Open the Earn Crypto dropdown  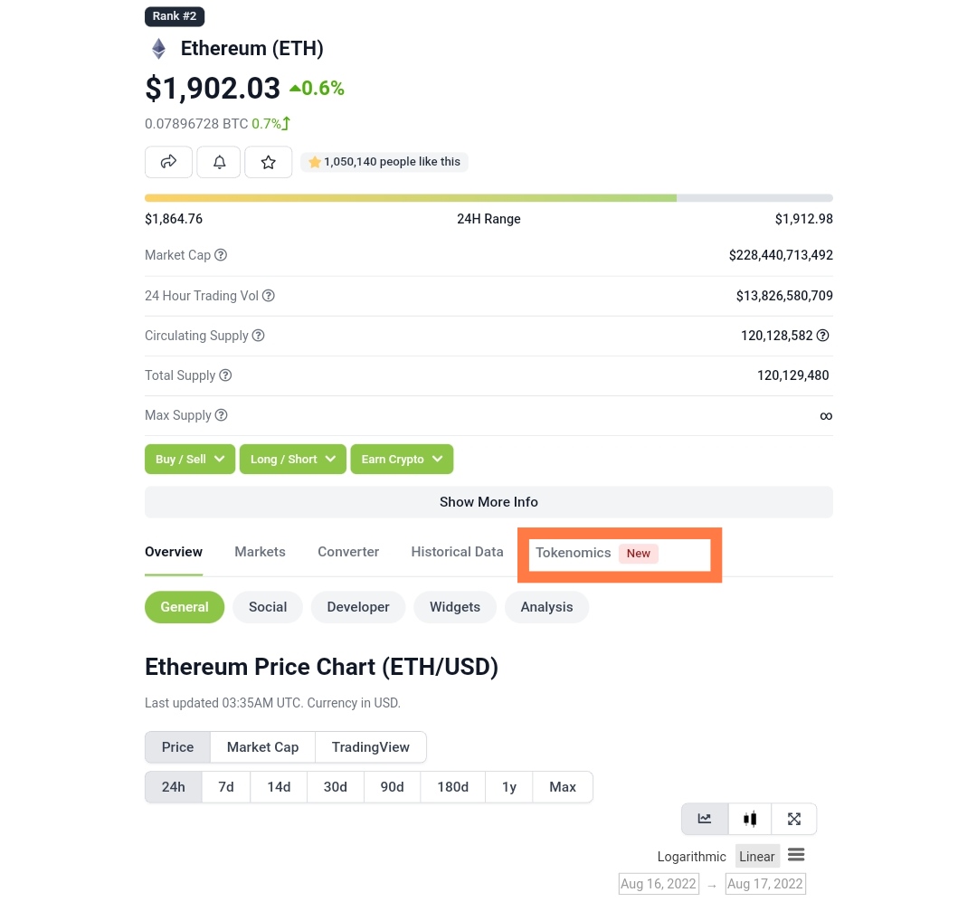coord(402,460)
